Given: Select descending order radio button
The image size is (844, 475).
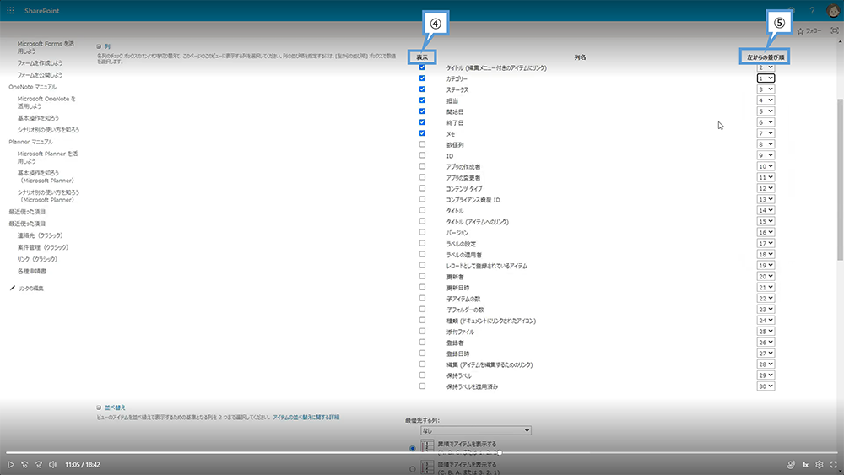Looking at the screenshot, I should (413, 469).
